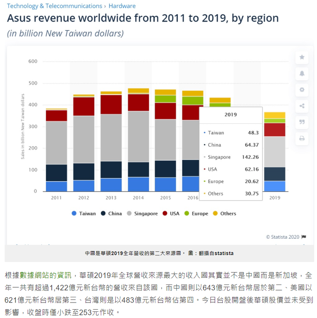Click Others value 30.75 in tooltip
This screenshot has height=318, width=317.
(x=252, y=193)
